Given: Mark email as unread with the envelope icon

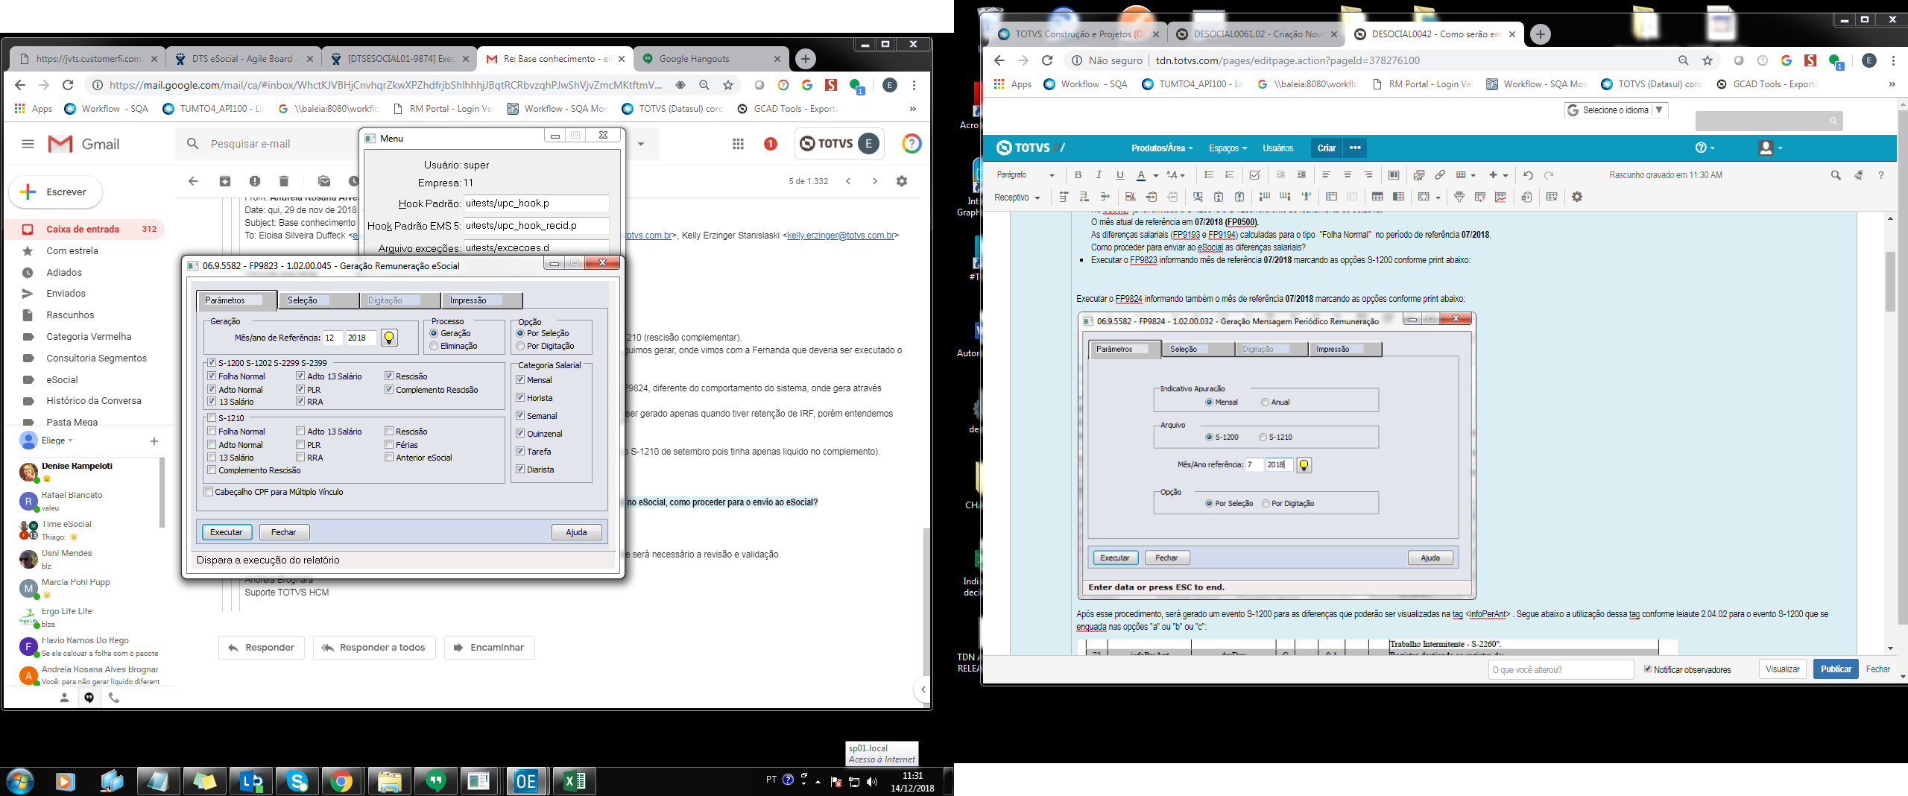Looking at the screenshot, I should point(323,181).
